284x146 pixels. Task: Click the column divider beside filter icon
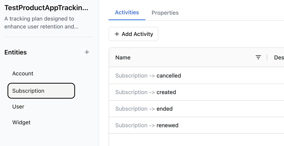267,58
